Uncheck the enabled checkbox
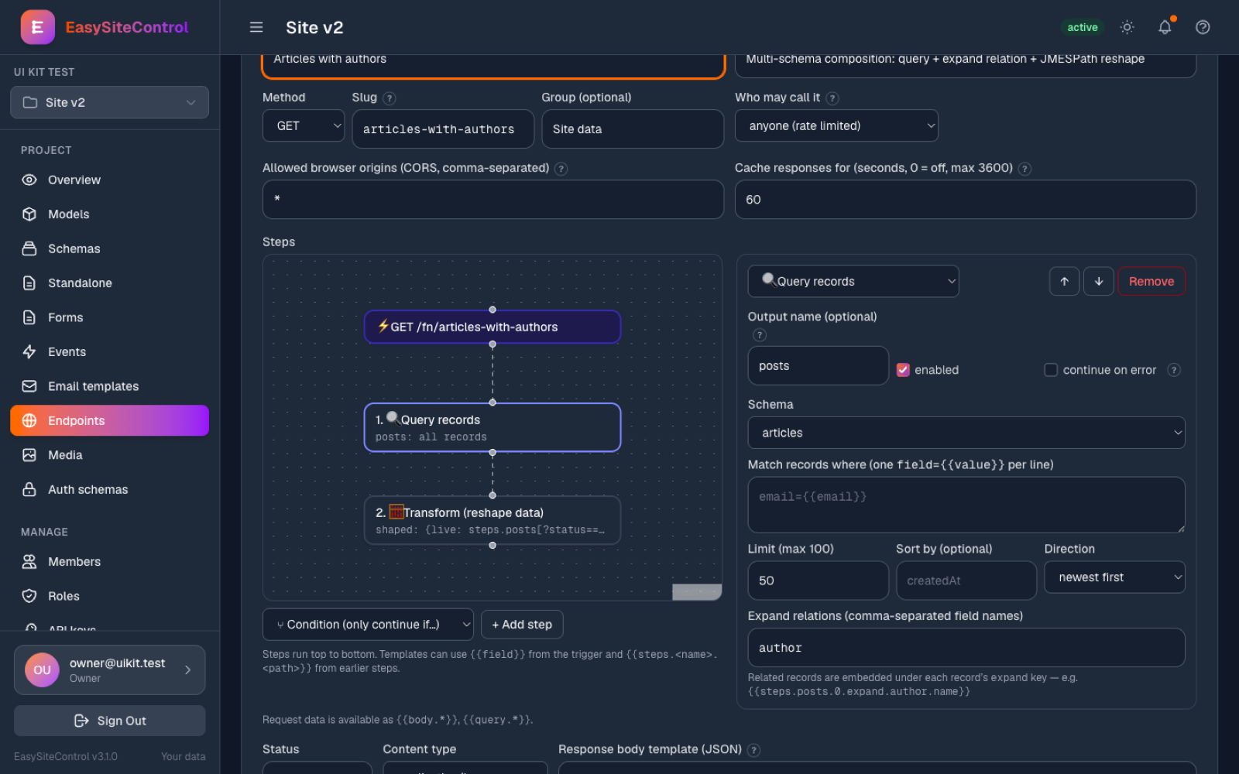1239x774 pixels. 903,370
